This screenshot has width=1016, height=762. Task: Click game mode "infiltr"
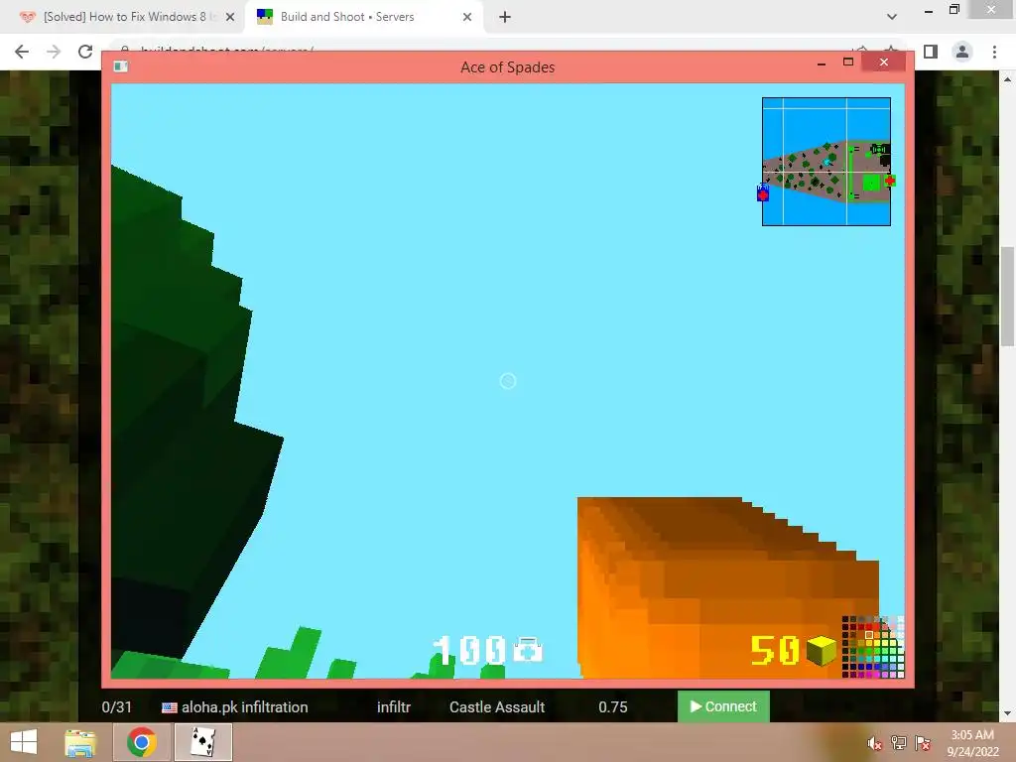pos(394,706)
